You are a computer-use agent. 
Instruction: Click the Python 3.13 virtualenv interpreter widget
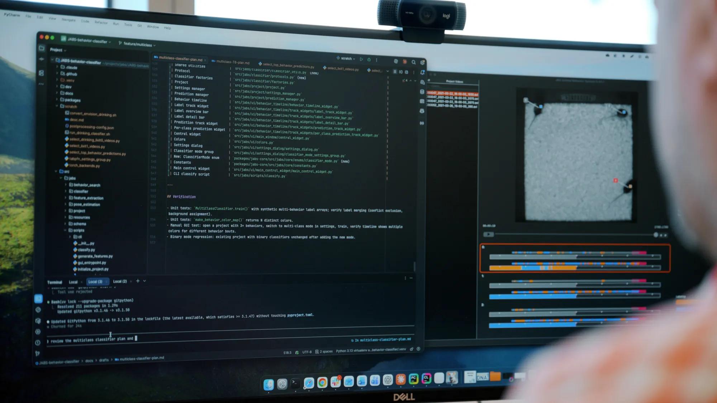point(371,350)
